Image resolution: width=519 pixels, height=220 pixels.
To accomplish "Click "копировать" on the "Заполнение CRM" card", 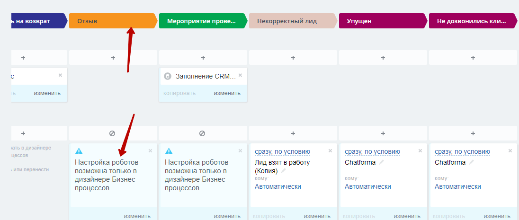I will (x=179, y=93).
